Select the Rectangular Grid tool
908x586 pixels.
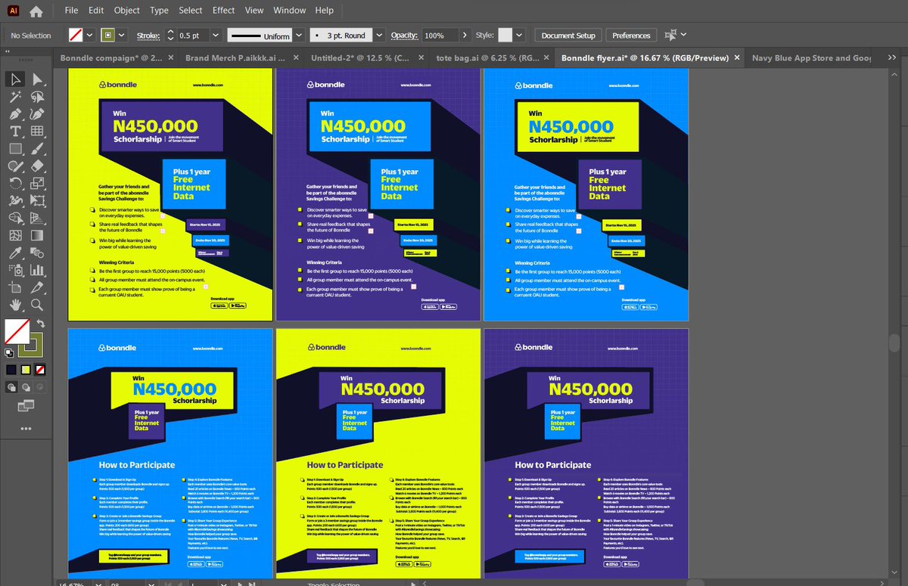[x=36, y=132]
